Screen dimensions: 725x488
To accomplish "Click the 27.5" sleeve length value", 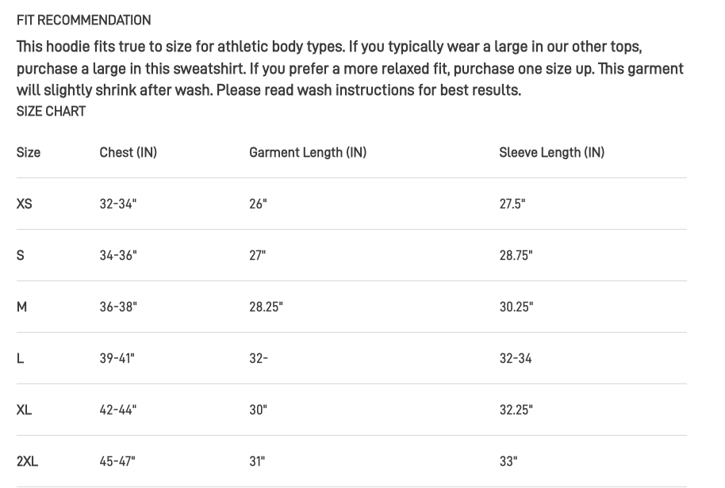I will pos(512,204).
